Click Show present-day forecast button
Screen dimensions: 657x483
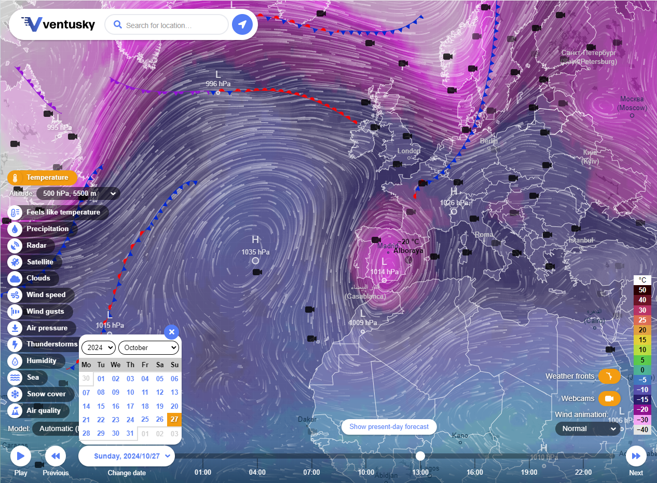pyautogui.click(x=389, y=427)
